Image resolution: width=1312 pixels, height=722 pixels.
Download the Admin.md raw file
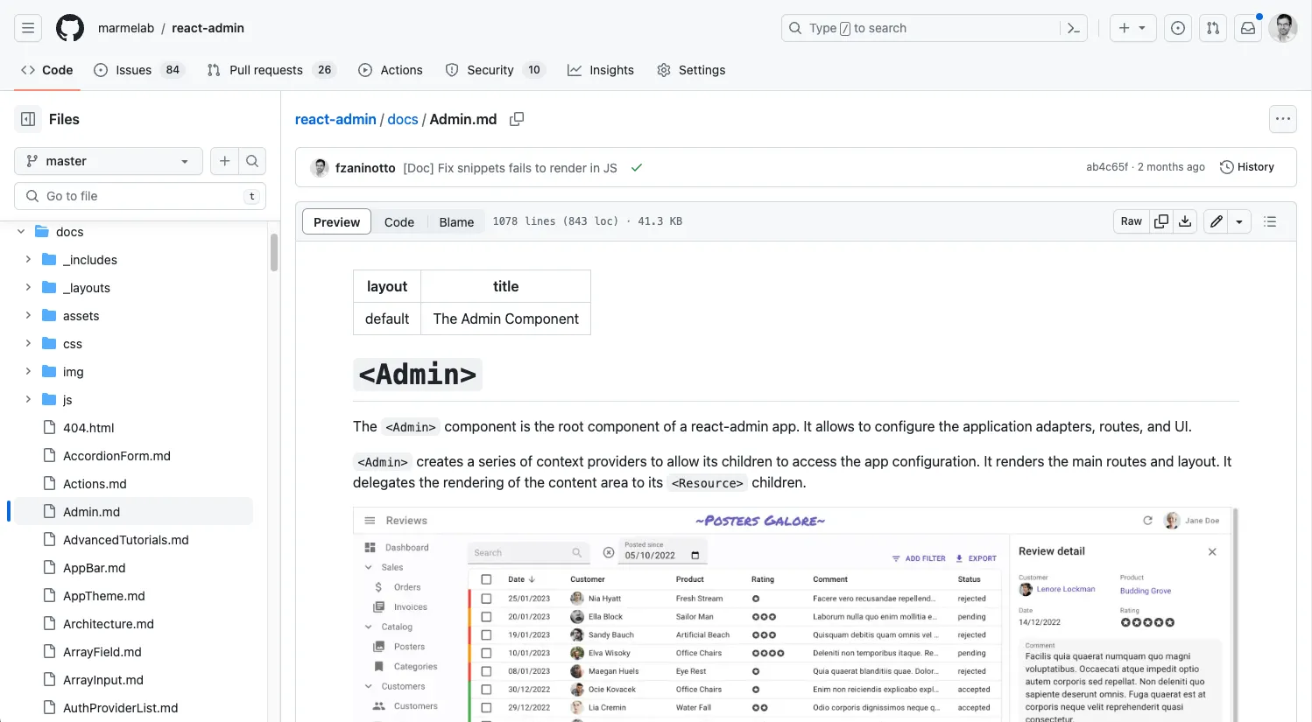pos(1185,221)
